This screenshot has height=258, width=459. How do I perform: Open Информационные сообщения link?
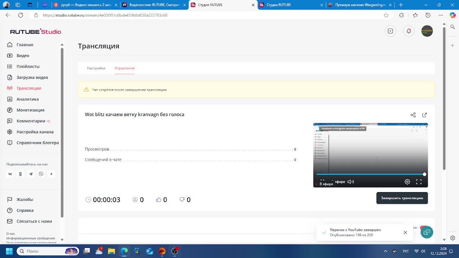(x=30, y=238)
